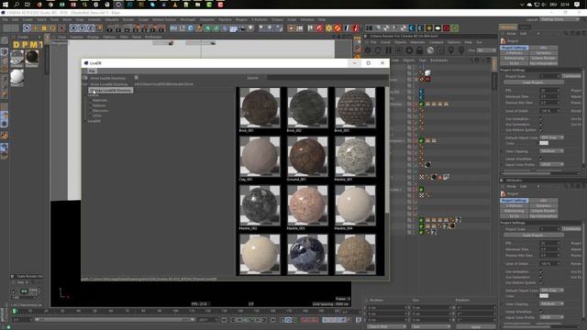Toggle Use Animation checkbox in upper attributes
Image resolution: width=587 pixels, height=330 pixels.
[541, 119]
